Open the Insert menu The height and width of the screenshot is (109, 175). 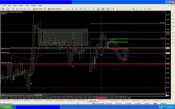tap(15, 6)
